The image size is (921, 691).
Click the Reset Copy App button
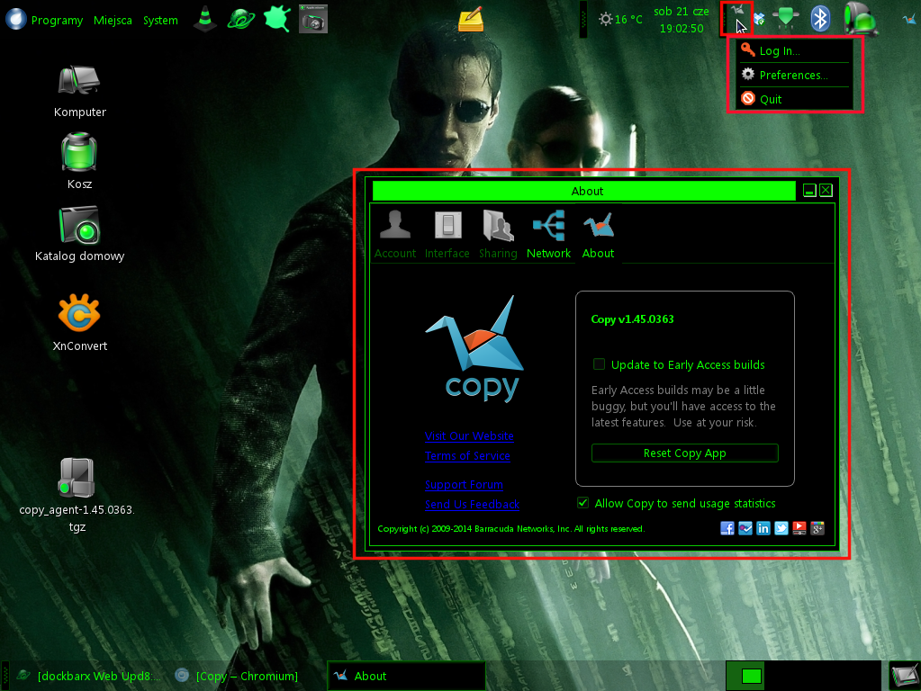coord(684,453)
